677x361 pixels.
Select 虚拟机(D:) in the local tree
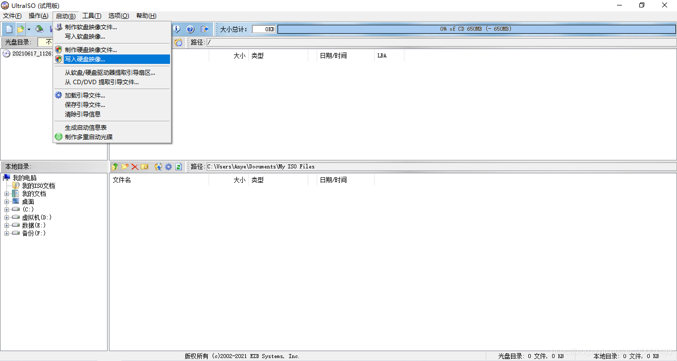(37, 217)
